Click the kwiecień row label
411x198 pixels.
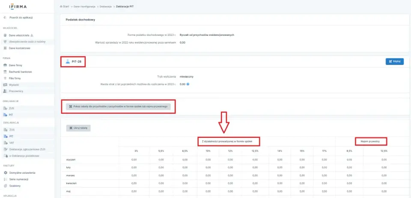click(x=71, y=183)
